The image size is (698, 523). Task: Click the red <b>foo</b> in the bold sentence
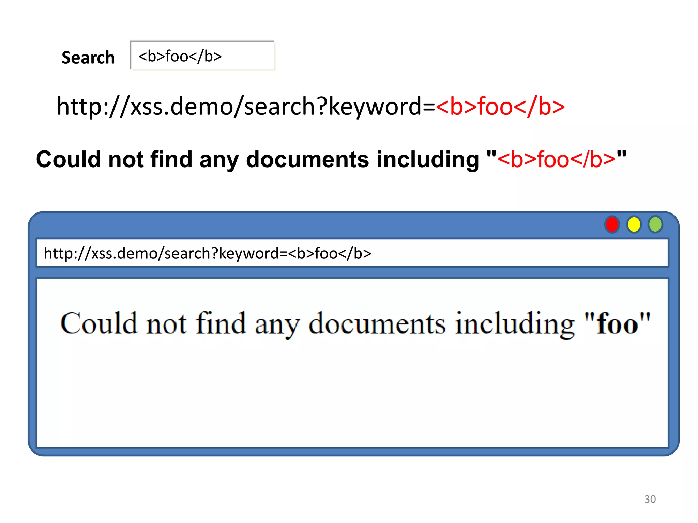(557, 159)
